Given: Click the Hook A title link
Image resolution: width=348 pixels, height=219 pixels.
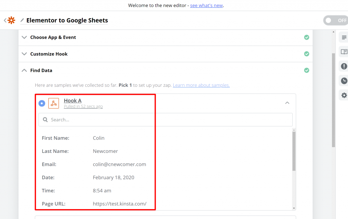Looking at the screenshot, I should (73, 100).
